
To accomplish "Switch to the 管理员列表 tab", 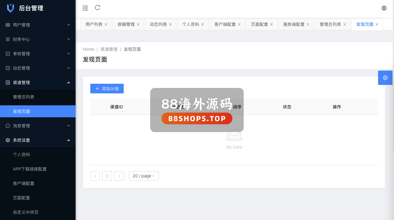I will point(330,25).
